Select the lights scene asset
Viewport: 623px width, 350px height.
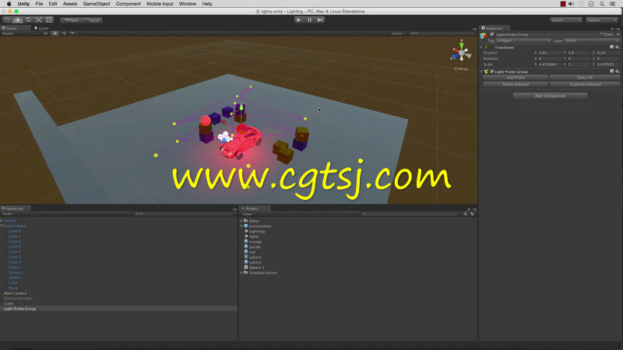(x=254, y=236)
